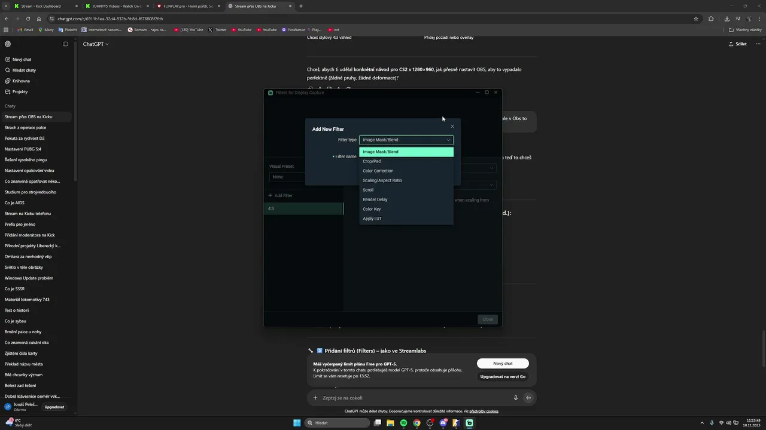Select Color Correction filter option
766x430 pixels.
pyautogui.click(x=406, y=171)
